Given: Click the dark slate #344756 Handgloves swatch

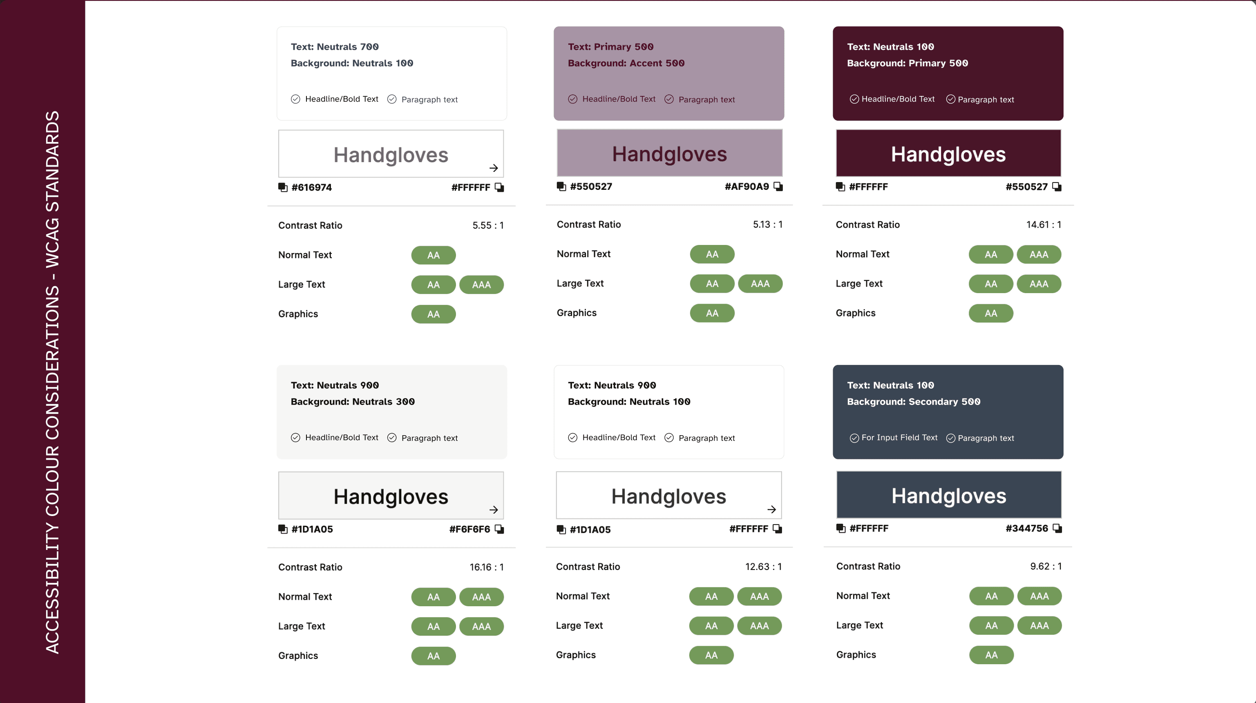Looking at the screenshot, I should (x=948, y=495).
